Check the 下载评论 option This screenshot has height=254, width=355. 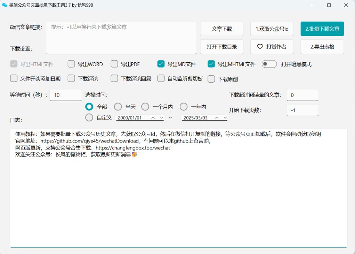point(71,79)
